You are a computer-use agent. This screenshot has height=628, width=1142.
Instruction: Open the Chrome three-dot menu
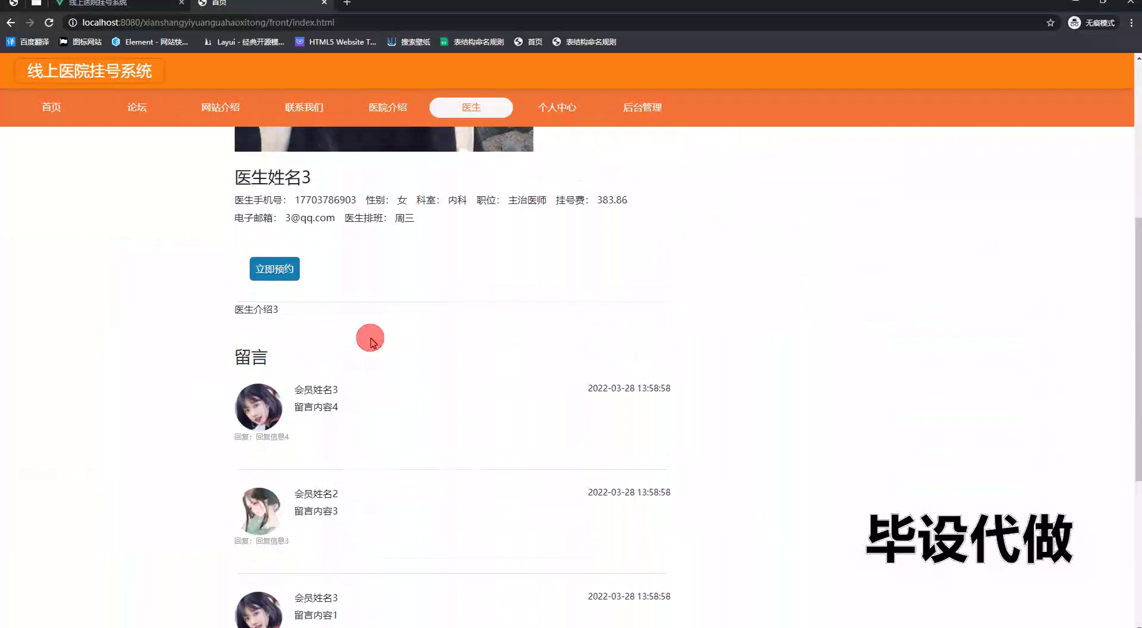pyautogui.click(x=1131, y=23)
